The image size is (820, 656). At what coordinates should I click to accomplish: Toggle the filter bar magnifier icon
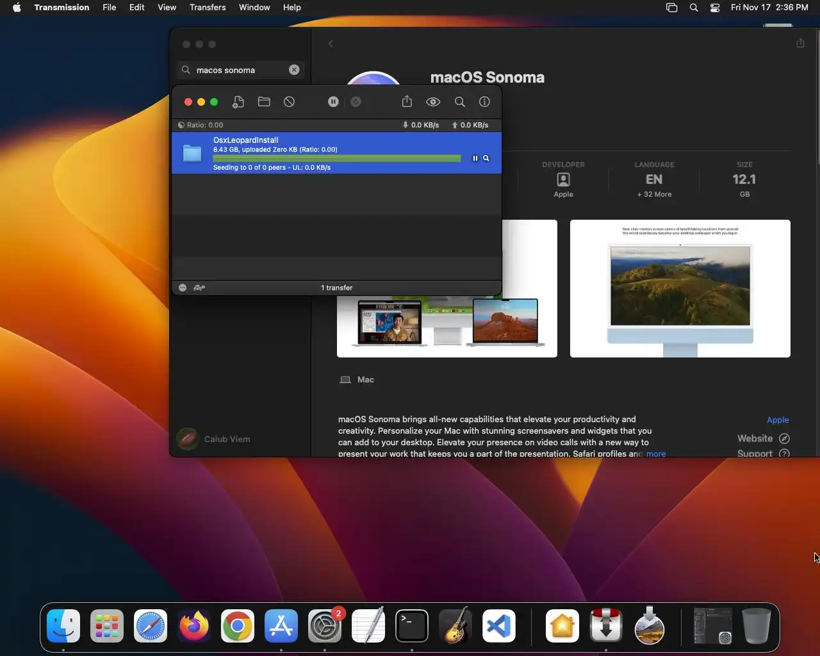(x=460, y=102)
